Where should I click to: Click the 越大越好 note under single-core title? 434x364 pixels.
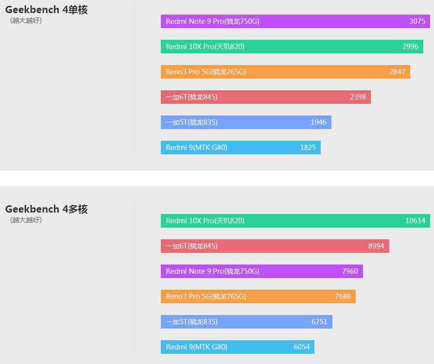[26, 21]
